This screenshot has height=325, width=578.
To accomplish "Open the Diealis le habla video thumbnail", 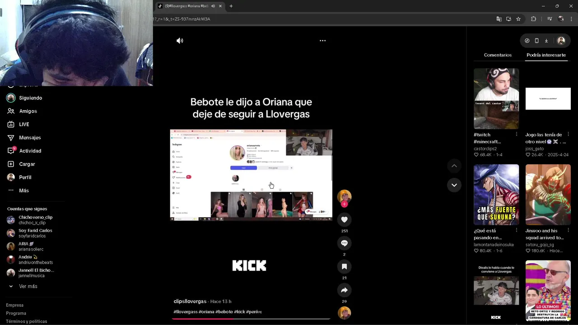I will click(x=496, y=291).
